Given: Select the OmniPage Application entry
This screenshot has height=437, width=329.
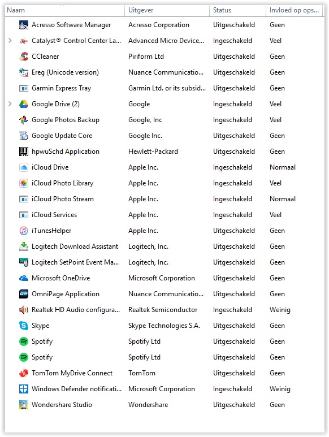Looking at the screenshot, I should click(x=164, y=294).
